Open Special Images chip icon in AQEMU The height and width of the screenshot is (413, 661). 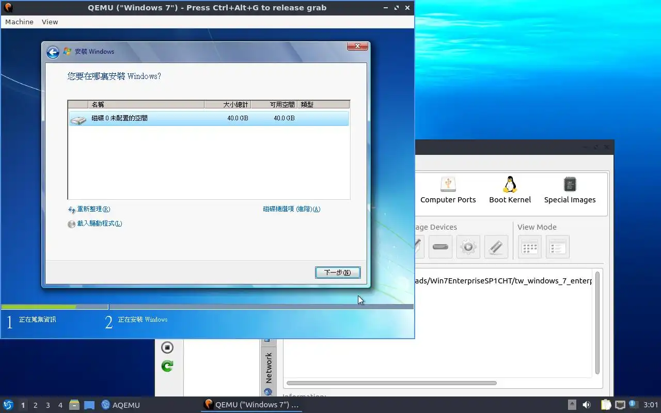[x=570, y=185]
